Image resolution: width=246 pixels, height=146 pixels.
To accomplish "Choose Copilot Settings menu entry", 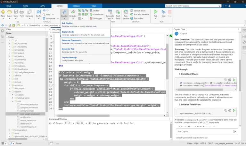I will 71,57.
